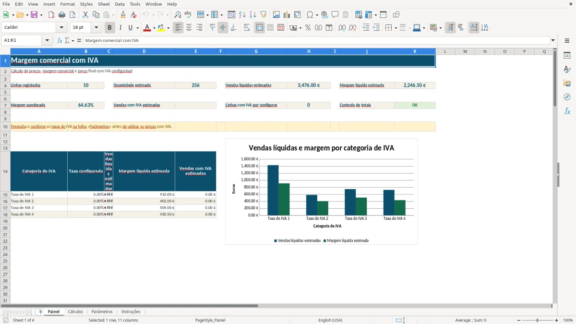Format selected cell as date

[x=329, y=28]
